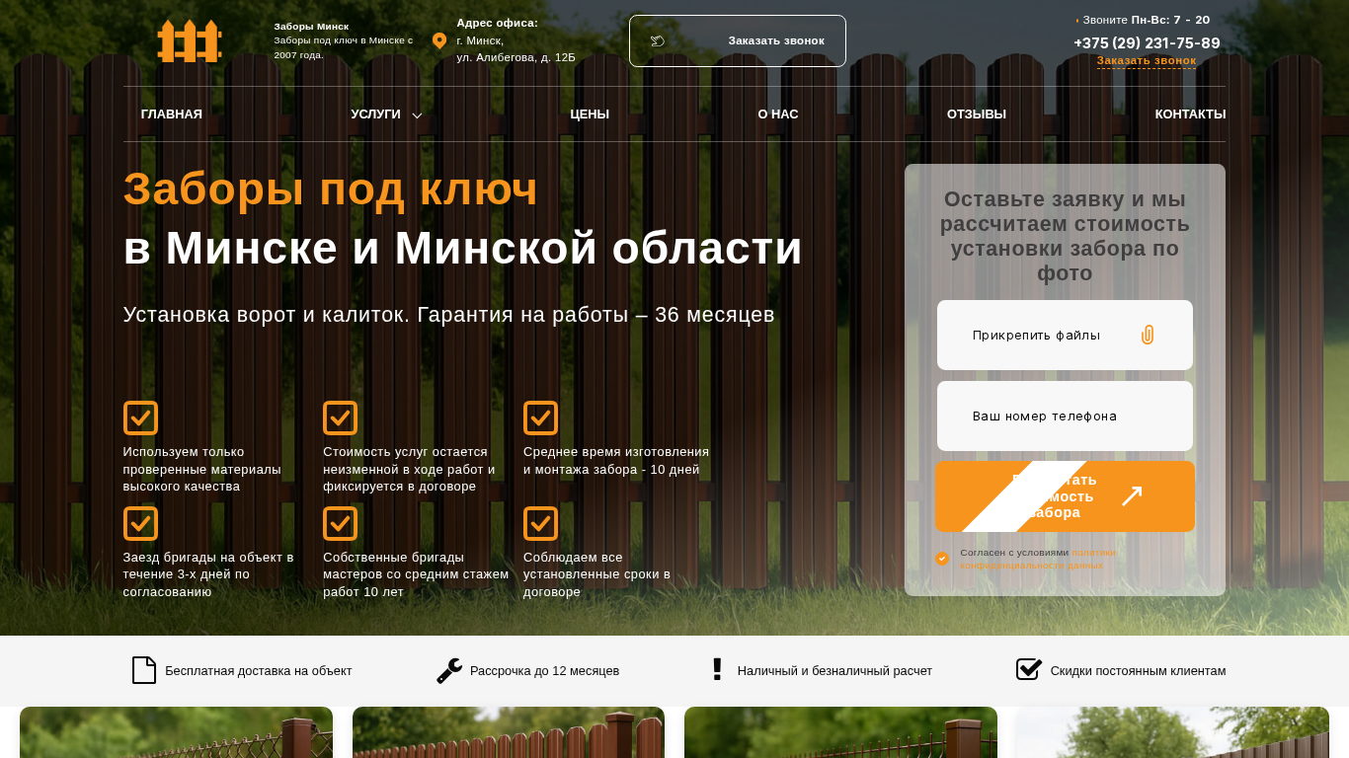This screenshot has width=1349, height=758.
Task: Click the orange 'Заказать звонок' link under the phone number
Action: click(1147, 61)
